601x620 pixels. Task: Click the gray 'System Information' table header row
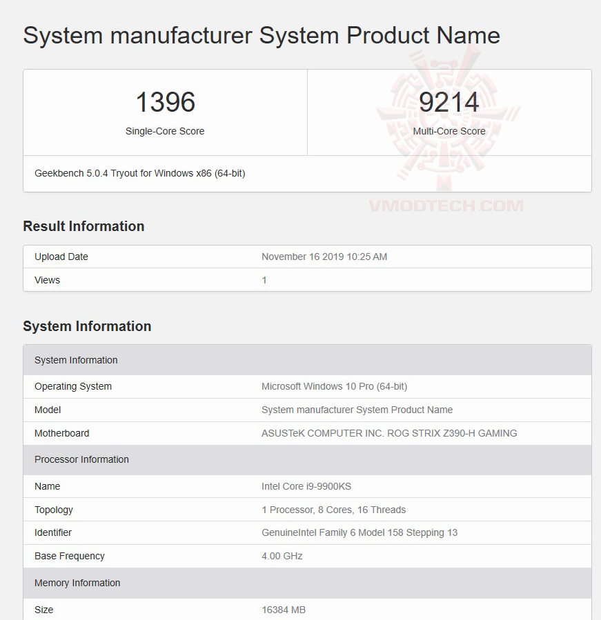point(308,360)
